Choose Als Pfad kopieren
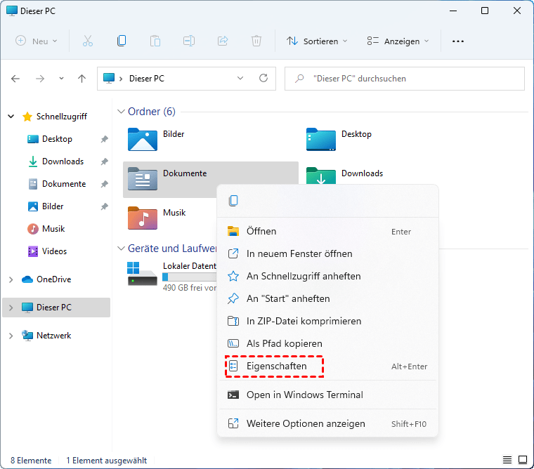The image size is (534, 469). pyautogui.click(x=327, y=343)
